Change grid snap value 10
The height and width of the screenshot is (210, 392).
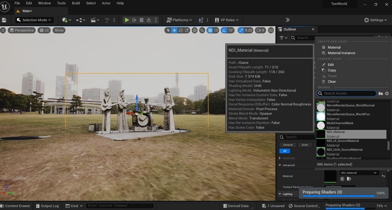(216, 30)
